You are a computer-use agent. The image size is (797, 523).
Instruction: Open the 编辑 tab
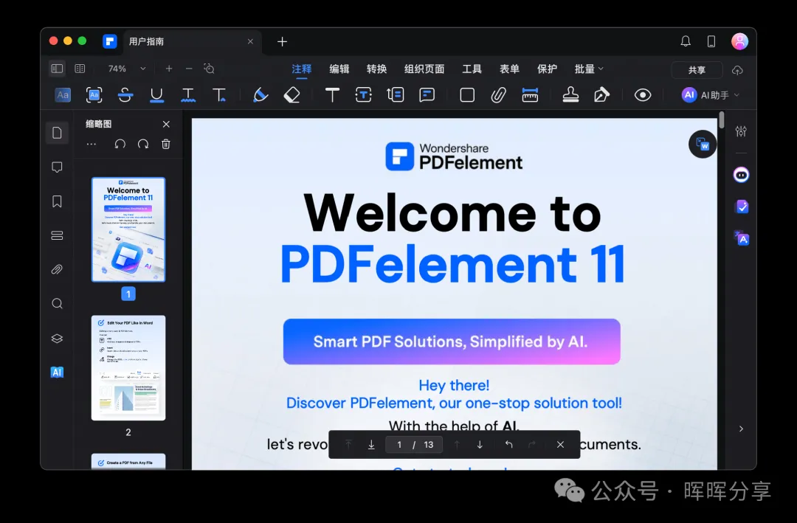click(339, 69)
